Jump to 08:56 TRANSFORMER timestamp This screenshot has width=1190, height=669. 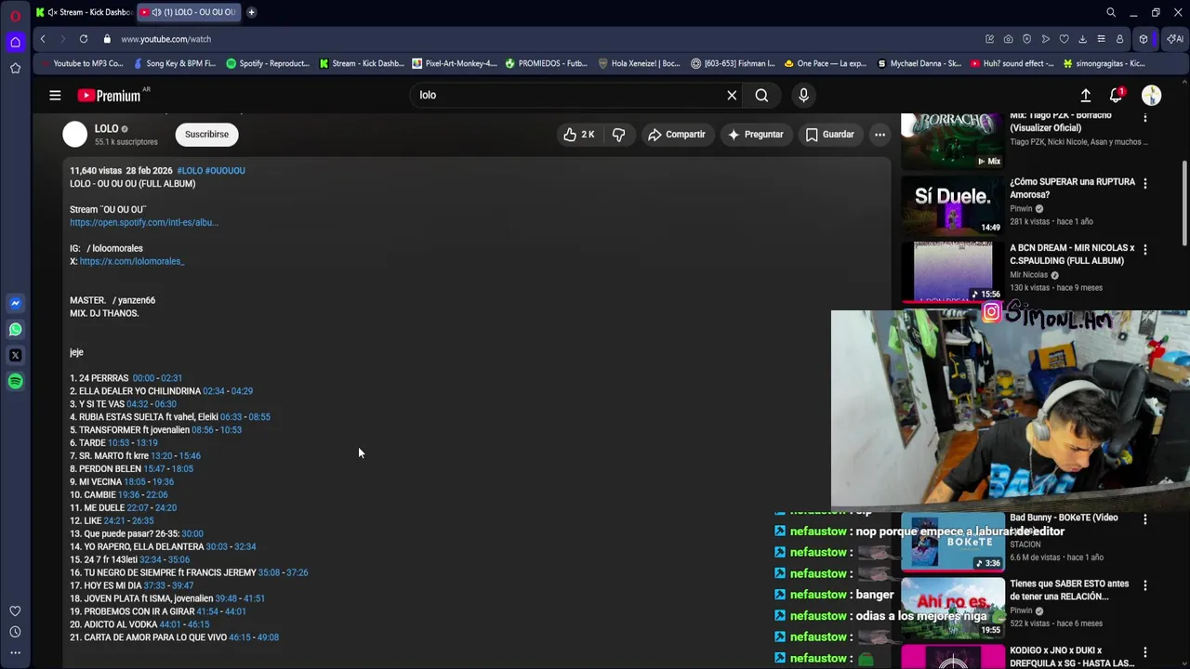202,430
